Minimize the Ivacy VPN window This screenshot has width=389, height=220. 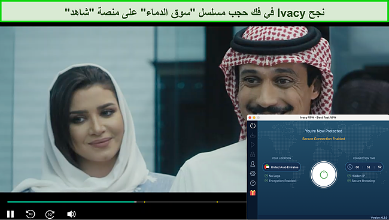coord(254,117)
